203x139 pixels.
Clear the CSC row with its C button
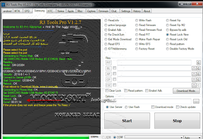199,85
